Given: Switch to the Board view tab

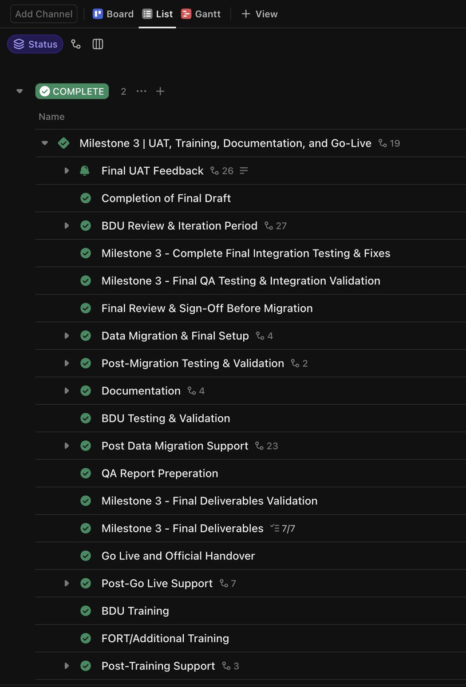Looking at the screenshot, I should [113, 14].
